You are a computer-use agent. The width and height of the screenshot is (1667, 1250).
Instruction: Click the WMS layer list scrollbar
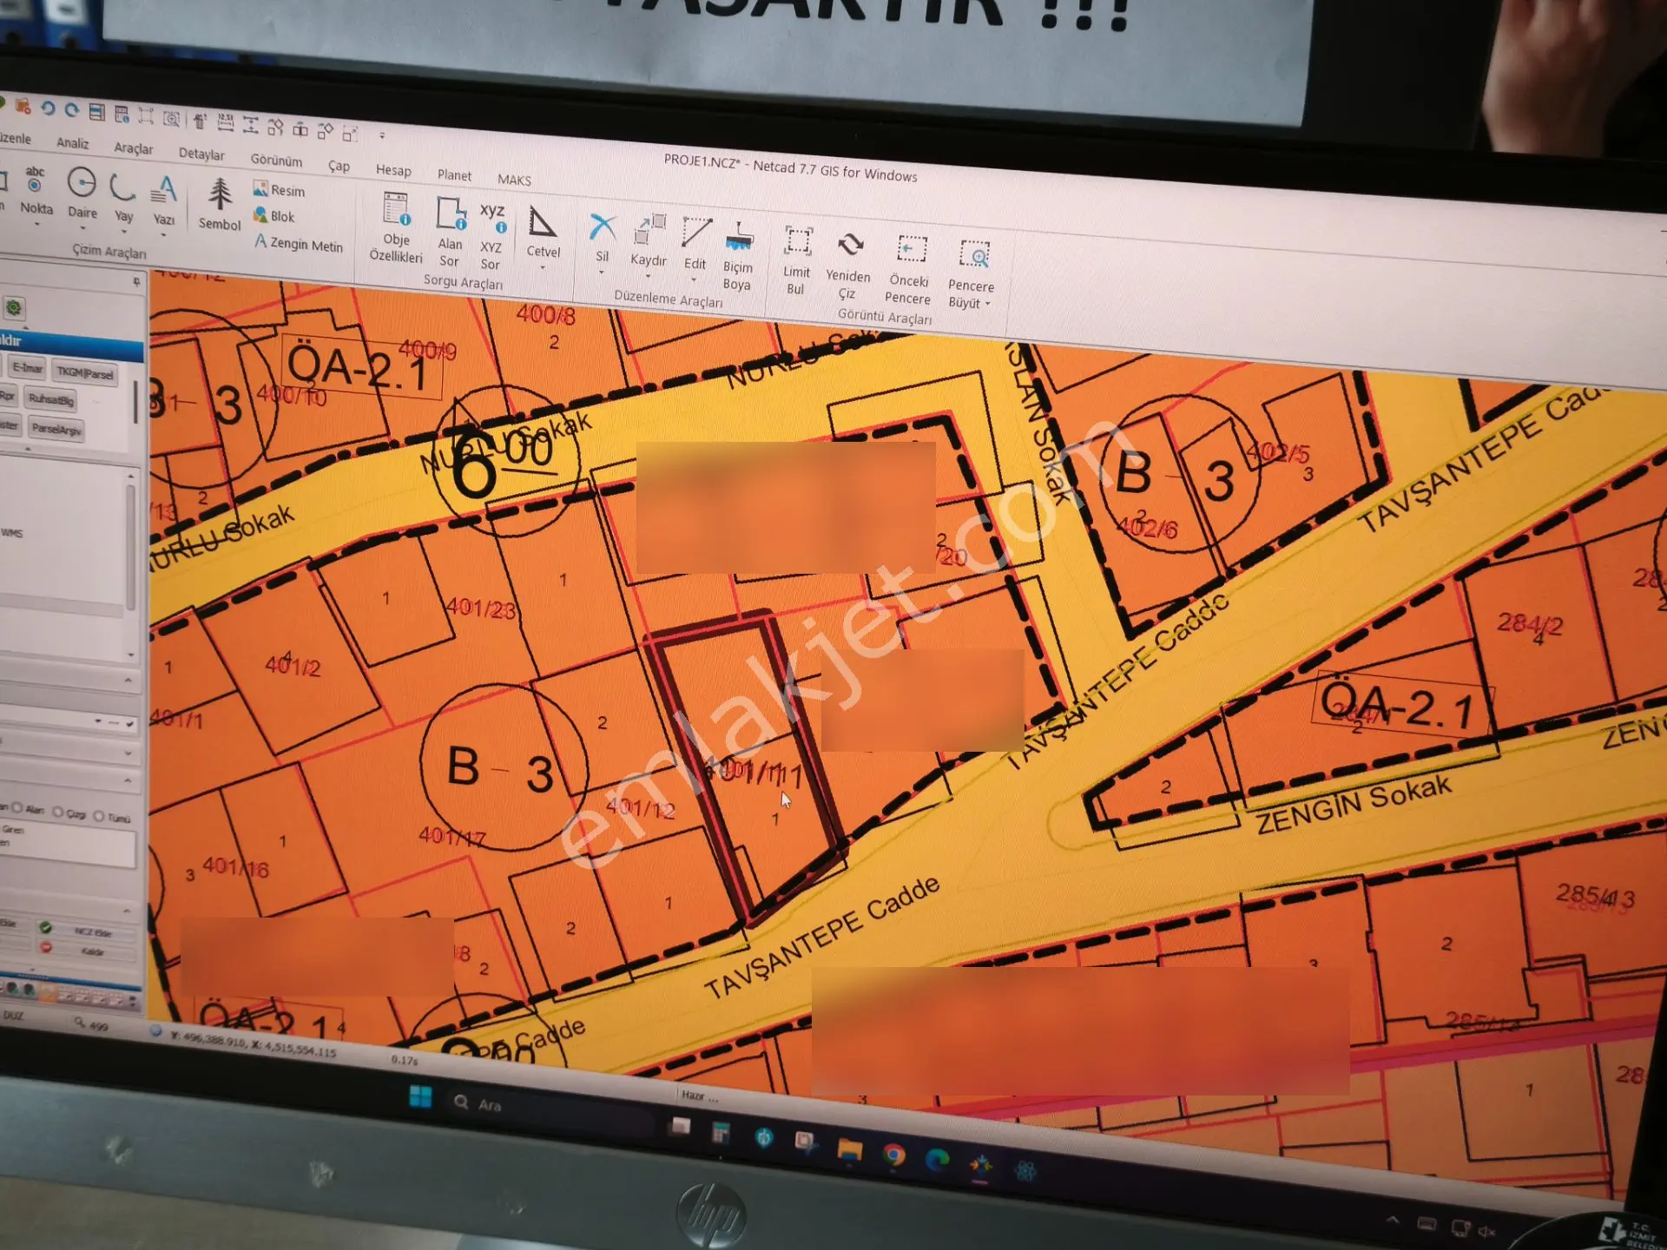coord(131,547)
